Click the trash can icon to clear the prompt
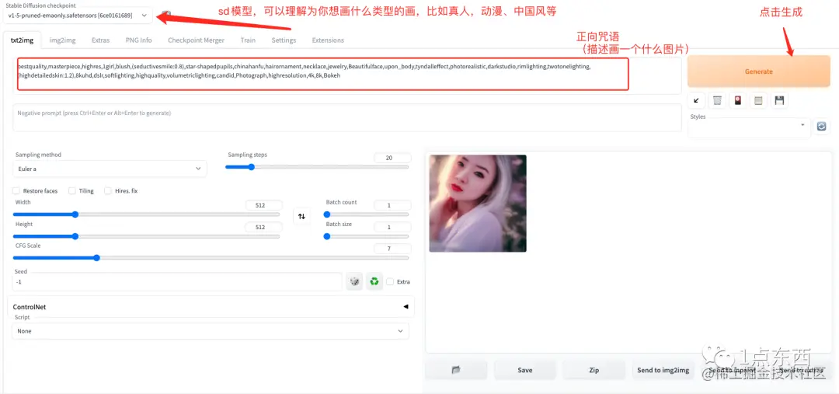The width and height of the screenshot is (839, 394). pyautogui.click(x=717, y=100)
